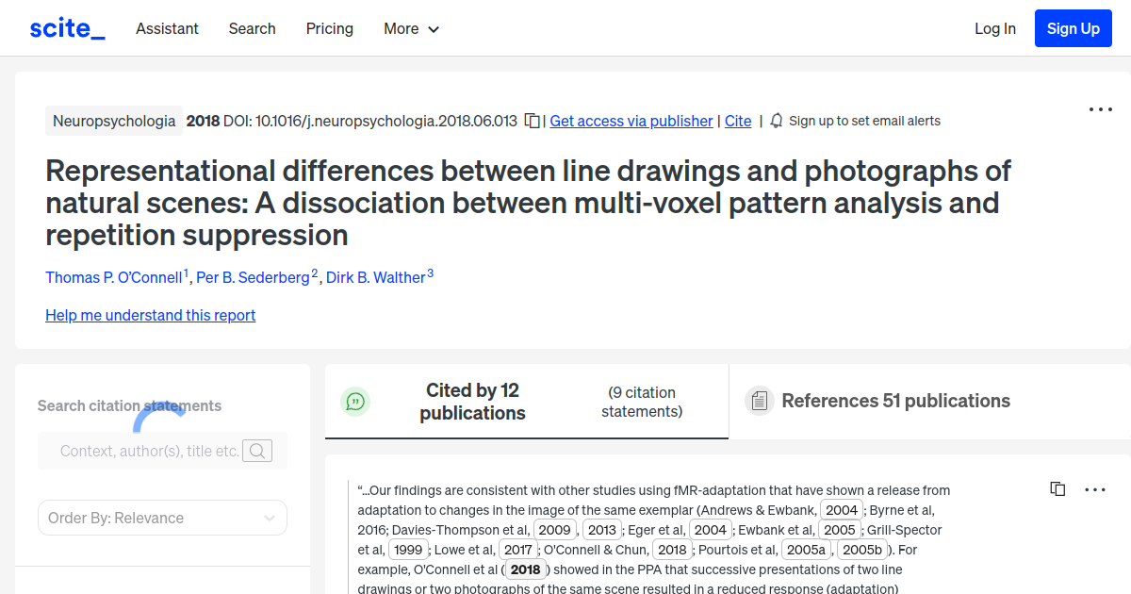Expand the 2018 citation badge in the excerpt
The height and width of the screenshot is (594, 1131).
[x=525, y=569]
